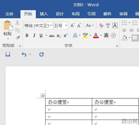Toggle Superscript formatting
This screenshot has height=125, width=139.
(66, 35)
